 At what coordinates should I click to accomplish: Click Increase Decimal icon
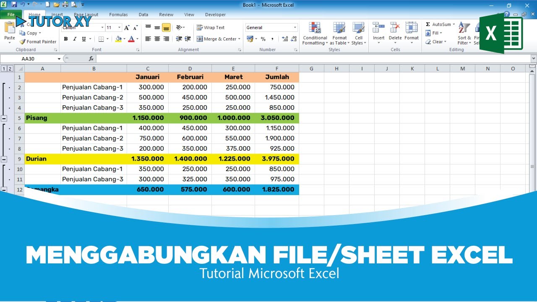click(x=285, y=39)
